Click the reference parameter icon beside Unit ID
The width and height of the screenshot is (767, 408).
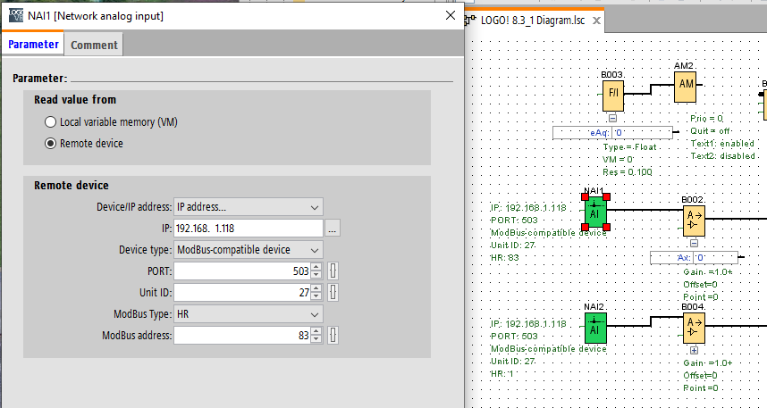click(x=333, y=292)
